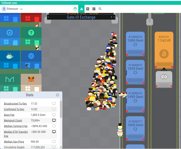Click the Median Contract Fee label
Image resolution: width=181 pixels, height=149 pixels.
tap(16, 126)
